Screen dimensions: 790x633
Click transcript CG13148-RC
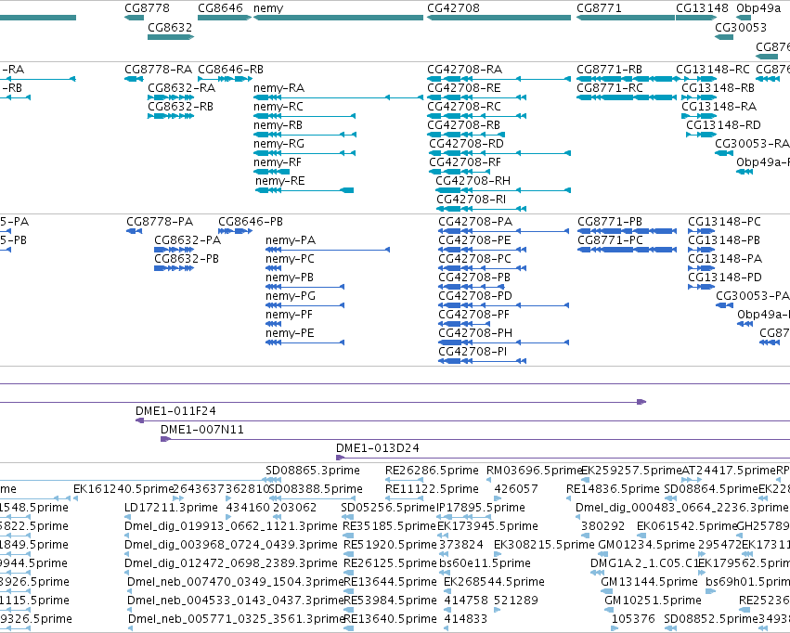pyautogui.click(x=696, y=79)
